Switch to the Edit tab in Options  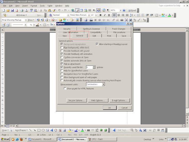[x=94, y=36]
